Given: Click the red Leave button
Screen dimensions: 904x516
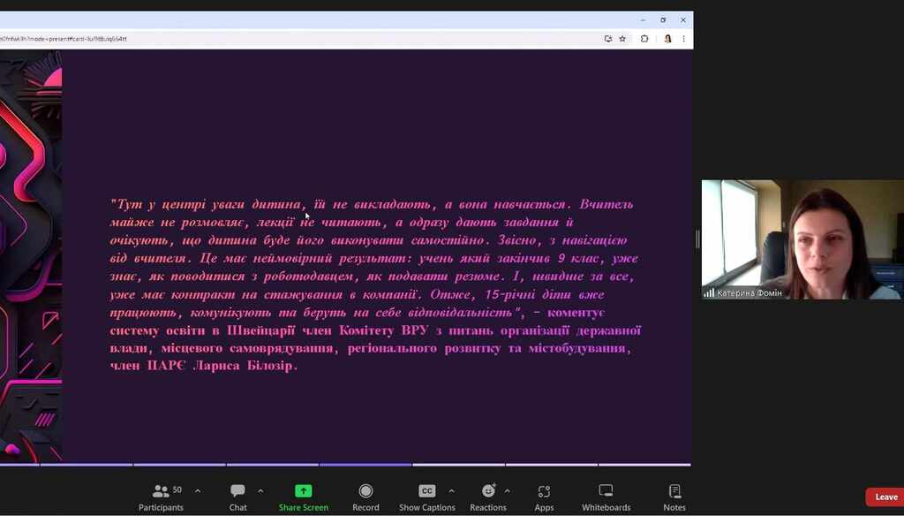Looking at the screenshot, I should [885, 497].
